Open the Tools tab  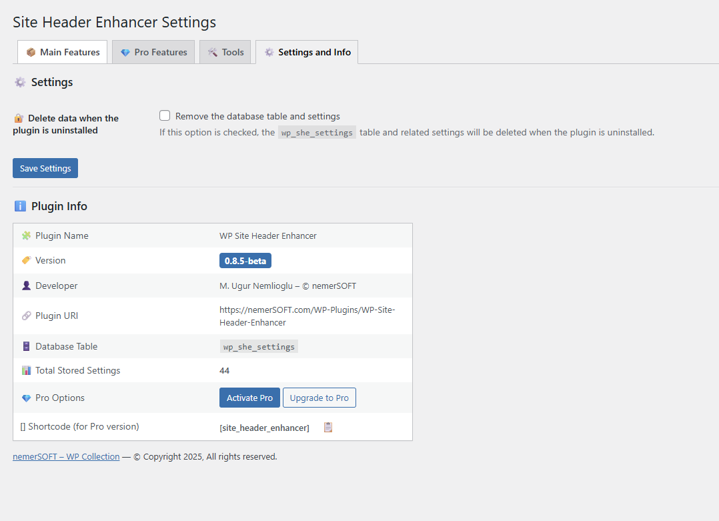(x=225, y=51)
